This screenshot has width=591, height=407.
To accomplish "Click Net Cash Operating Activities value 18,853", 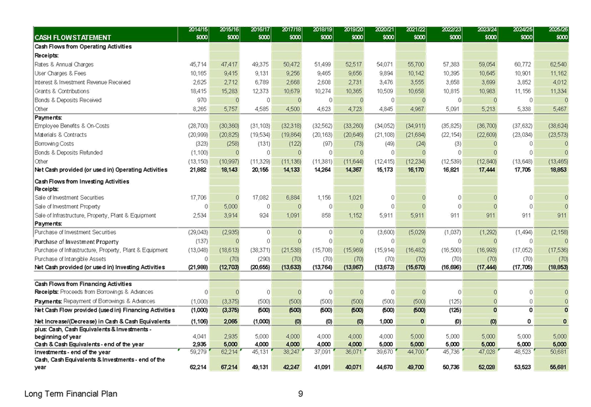I will pos(557,170).
